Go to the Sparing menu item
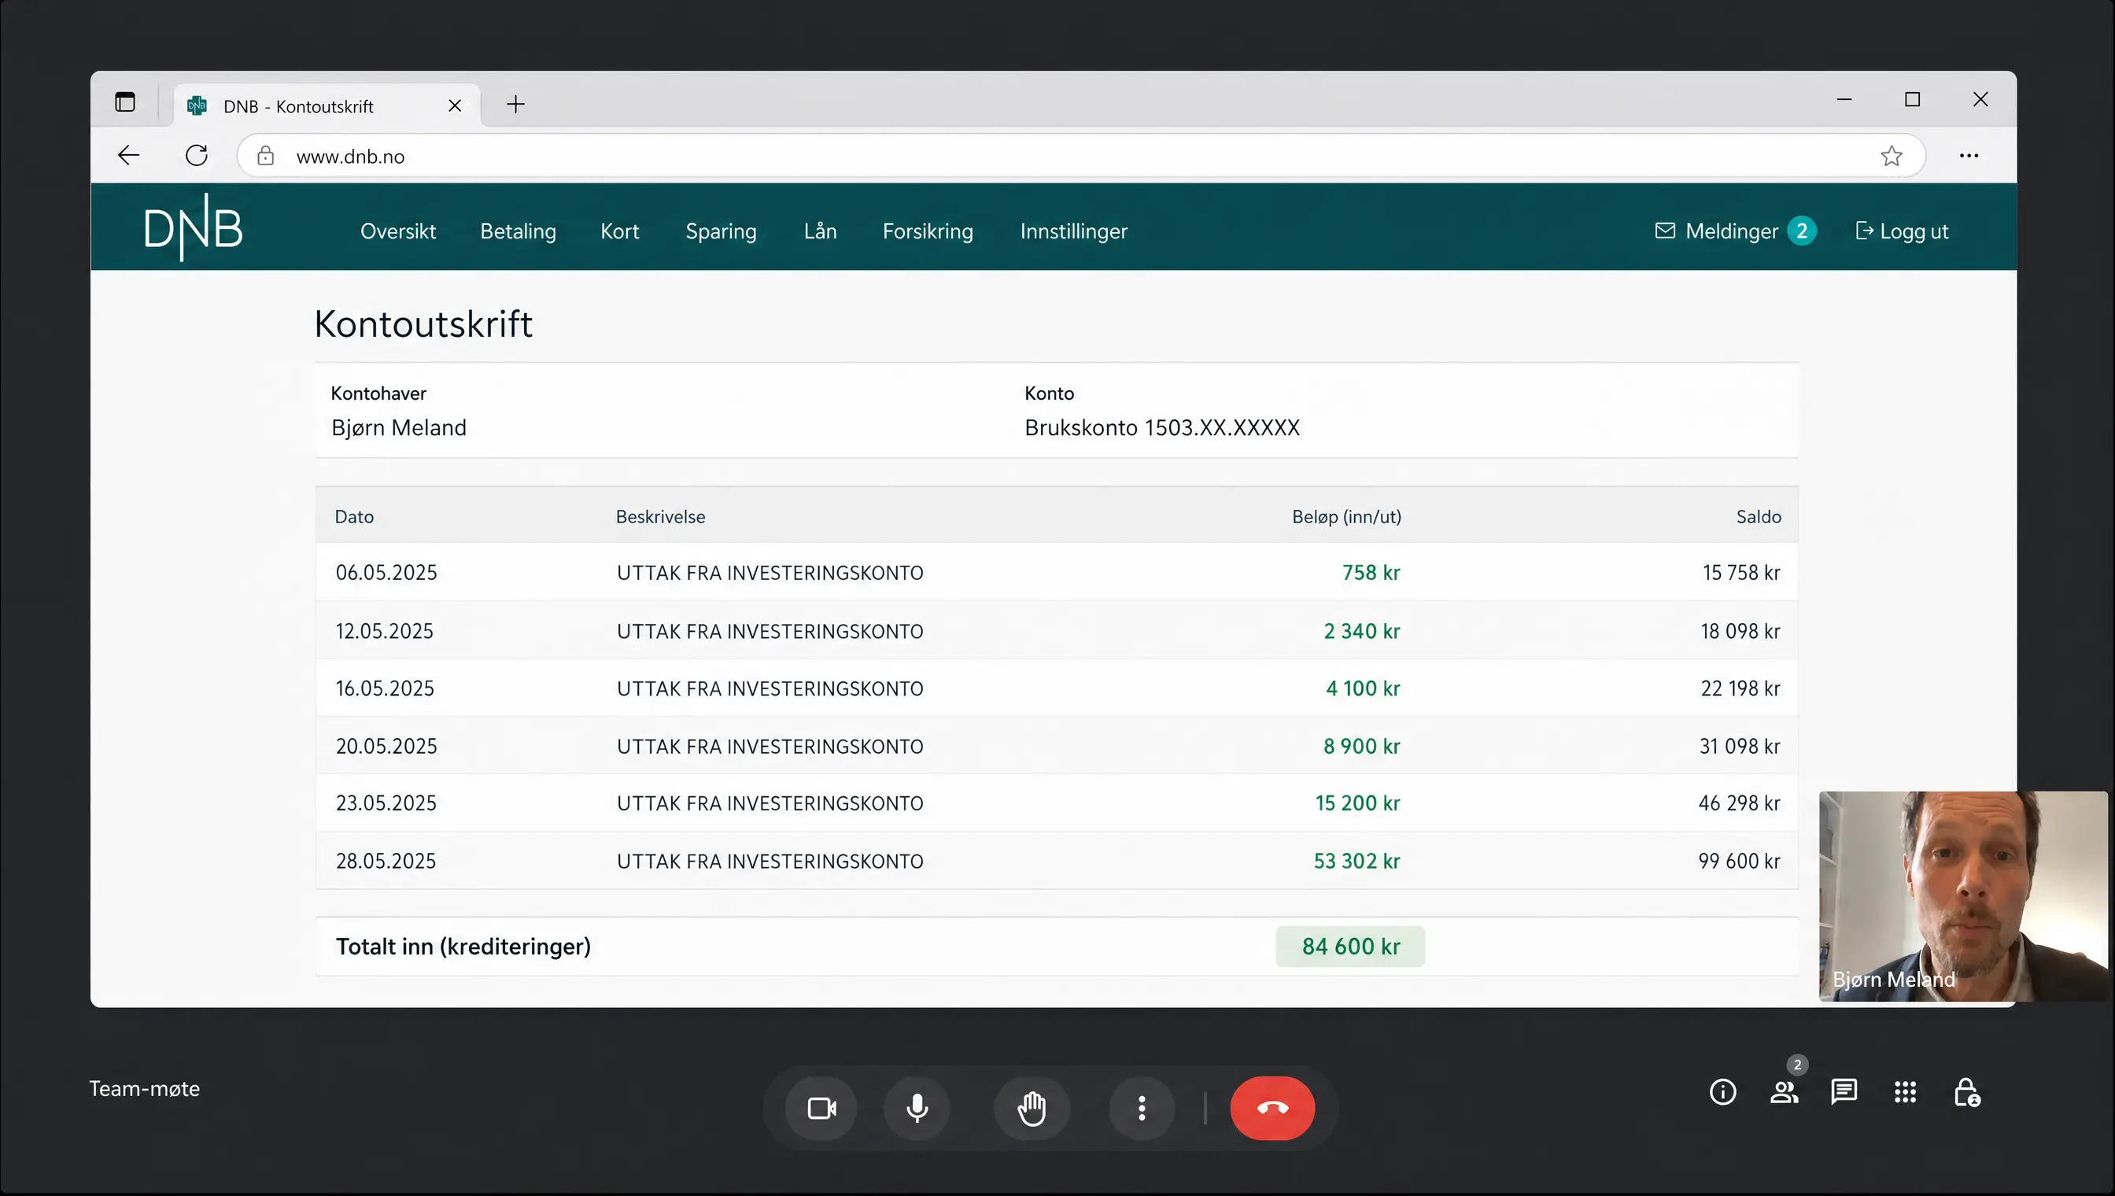This screenshot has width=2115, height=1196. pos(720,231)
